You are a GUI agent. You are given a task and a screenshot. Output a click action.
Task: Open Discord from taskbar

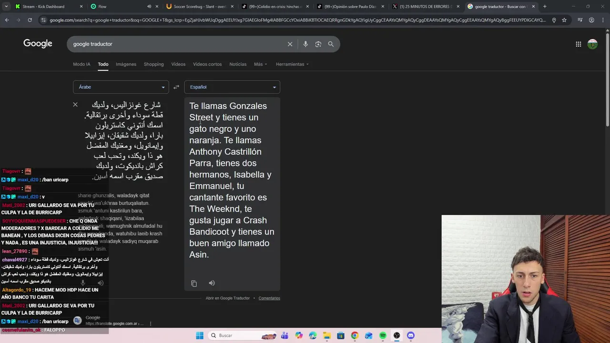tap(411, 335)
